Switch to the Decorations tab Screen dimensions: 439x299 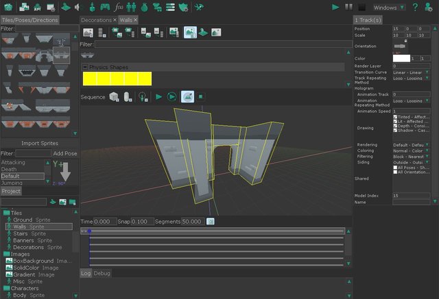click(96, 20)
